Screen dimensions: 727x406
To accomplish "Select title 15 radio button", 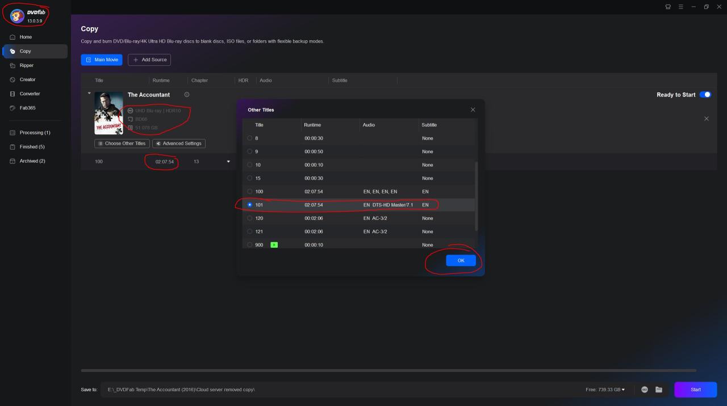I will pos(250,178).
